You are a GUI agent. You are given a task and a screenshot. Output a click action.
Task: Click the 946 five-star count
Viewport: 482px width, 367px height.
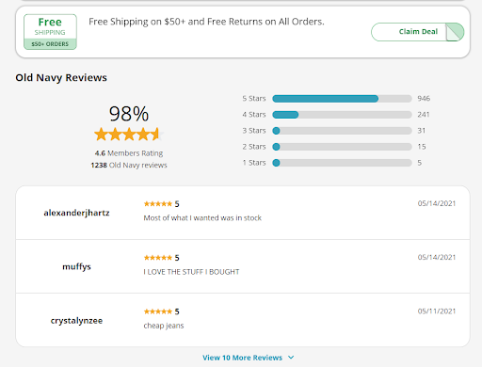pyautogui.click(x=424, y=99)
